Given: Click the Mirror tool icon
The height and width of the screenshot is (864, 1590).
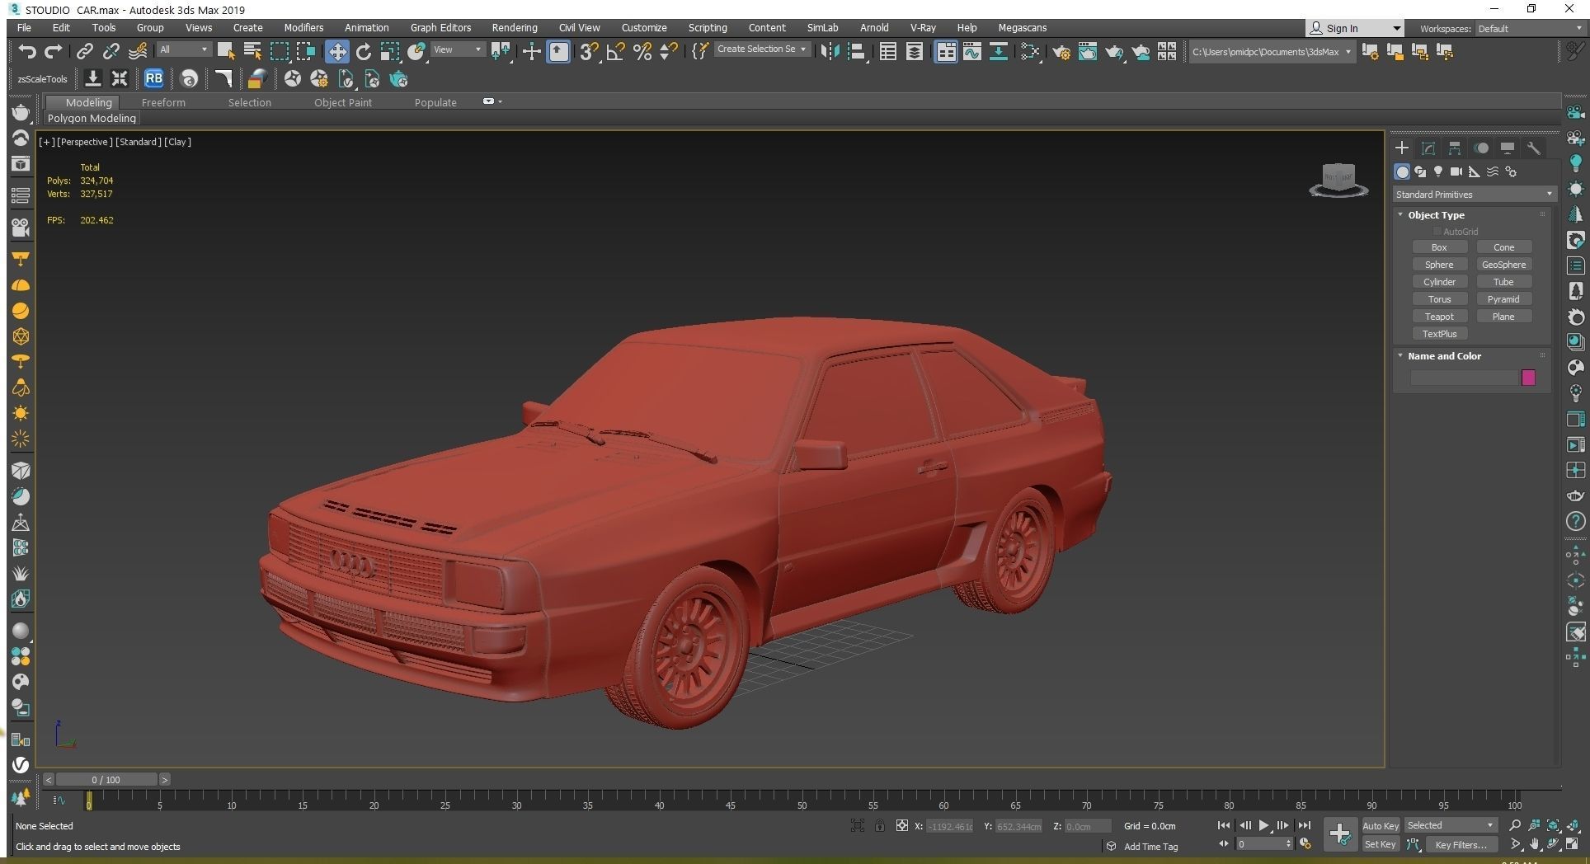Looking at the screenshot, I should (x=830, y=52).
